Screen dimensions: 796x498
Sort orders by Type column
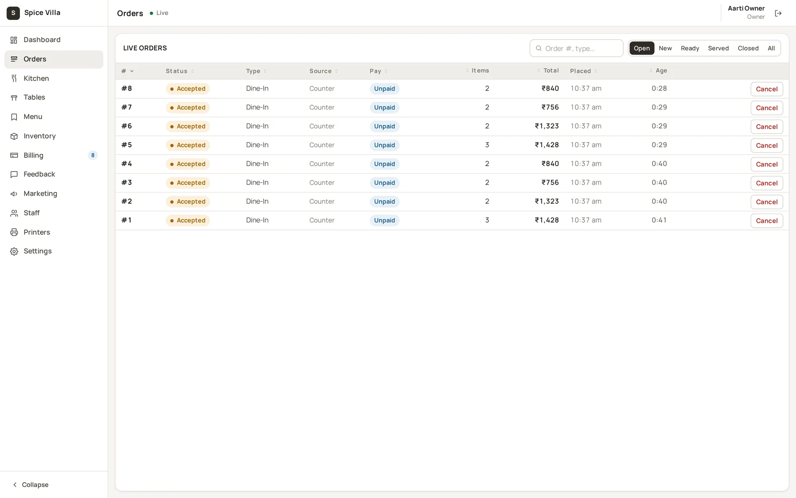[256, 71]
